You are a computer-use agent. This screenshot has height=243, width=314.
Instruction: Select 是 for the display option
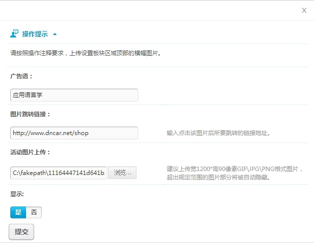click(x=18, y=212)
